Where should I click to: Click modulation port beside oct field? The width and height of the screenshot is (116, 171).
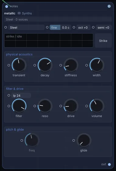74,27
